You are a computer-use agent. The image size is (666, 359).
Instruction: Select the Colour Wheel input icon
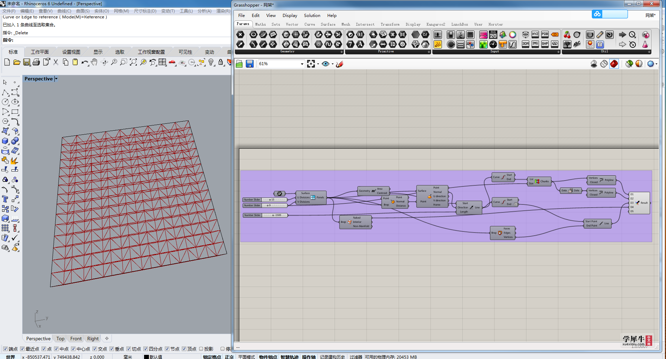click(x=513, y=34)
